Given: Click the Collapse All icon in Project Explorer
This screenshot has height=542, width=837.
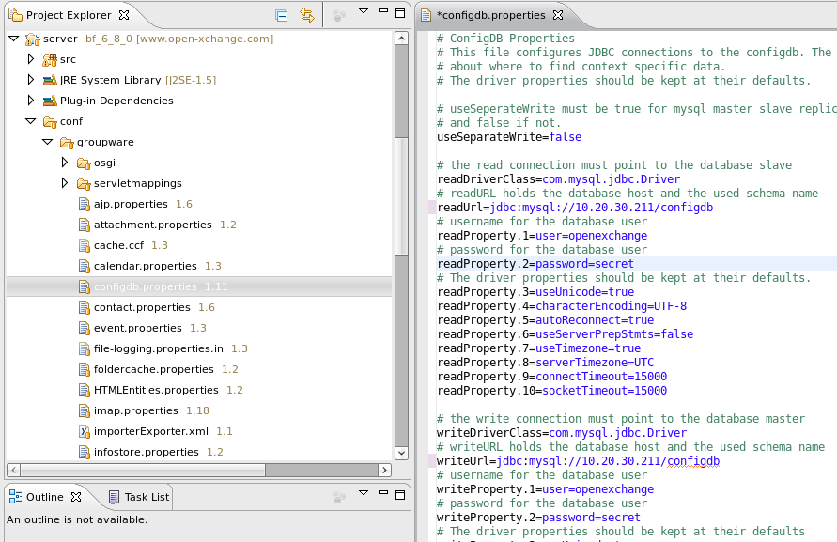Looking at the screenshot, I should point(281,15).
